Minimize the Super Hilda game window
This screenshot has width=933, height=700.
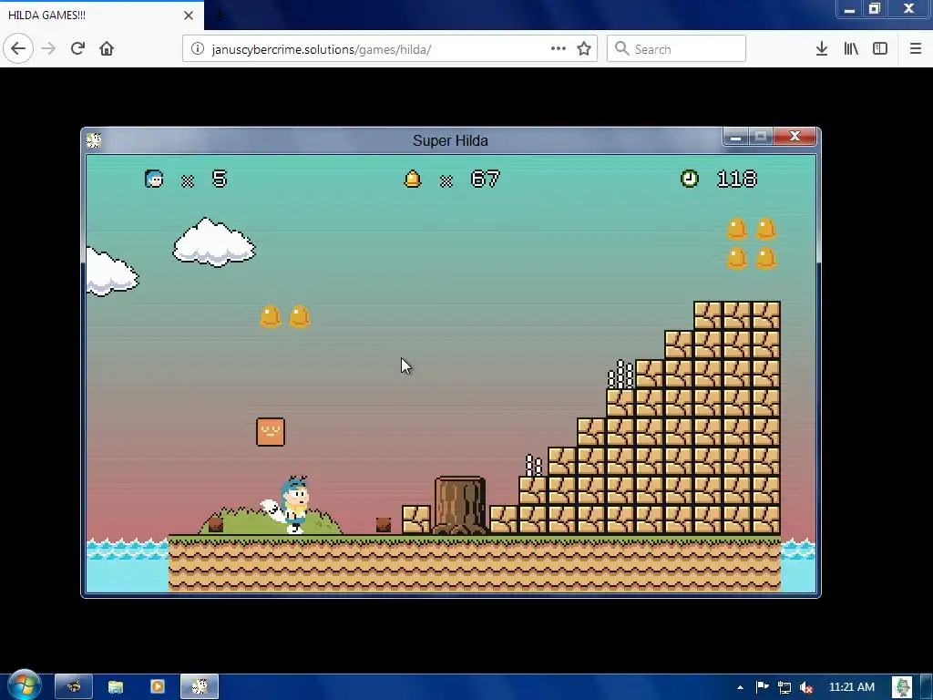pyautogui.click(x=735, y=137)
